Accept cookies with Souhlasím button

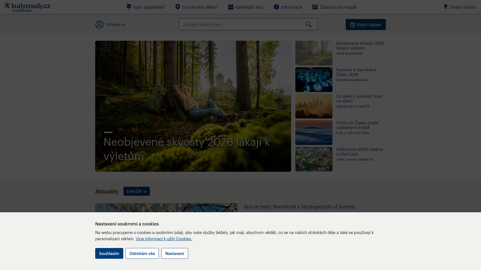[x=109, y=253]
